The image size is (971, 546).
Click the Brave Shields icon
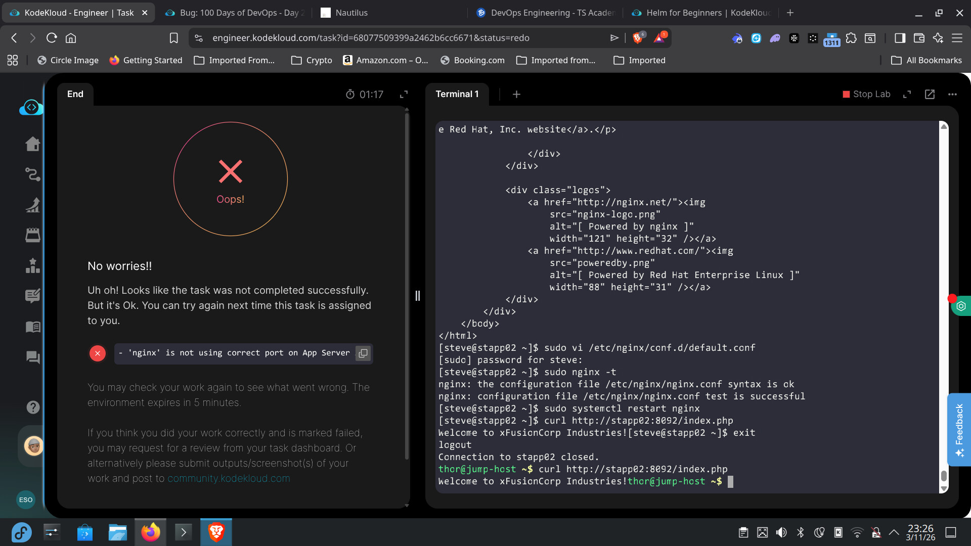(638, 37)
